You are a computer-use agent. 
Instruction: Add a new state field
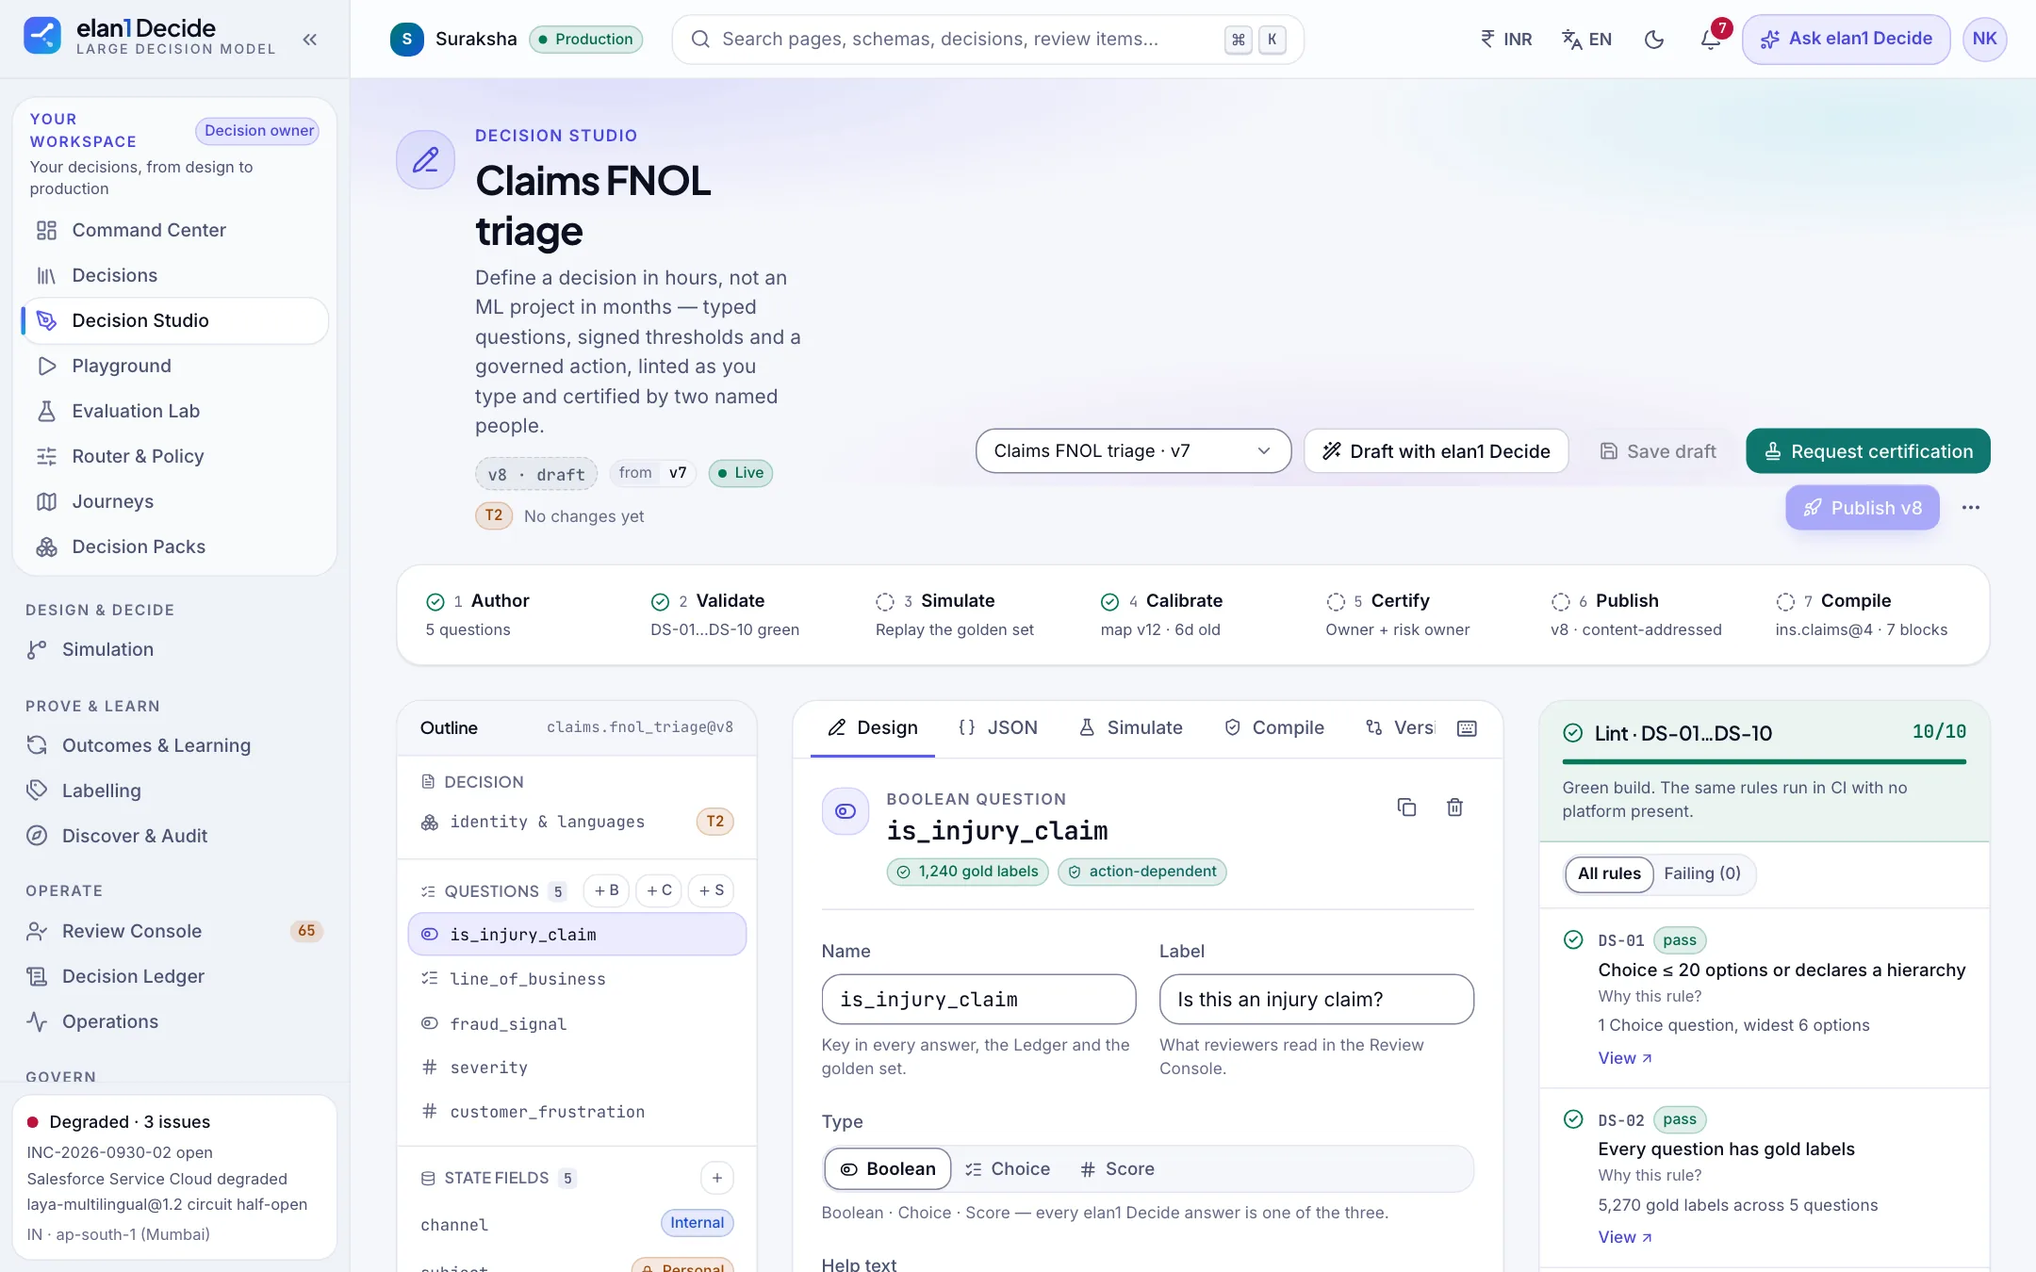click(716, 1178)
